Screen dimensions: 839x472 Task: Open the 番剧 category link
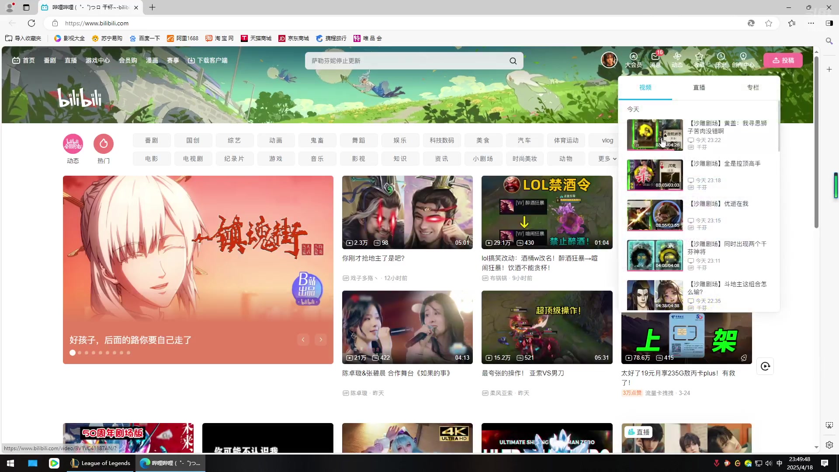pos(151,140)
